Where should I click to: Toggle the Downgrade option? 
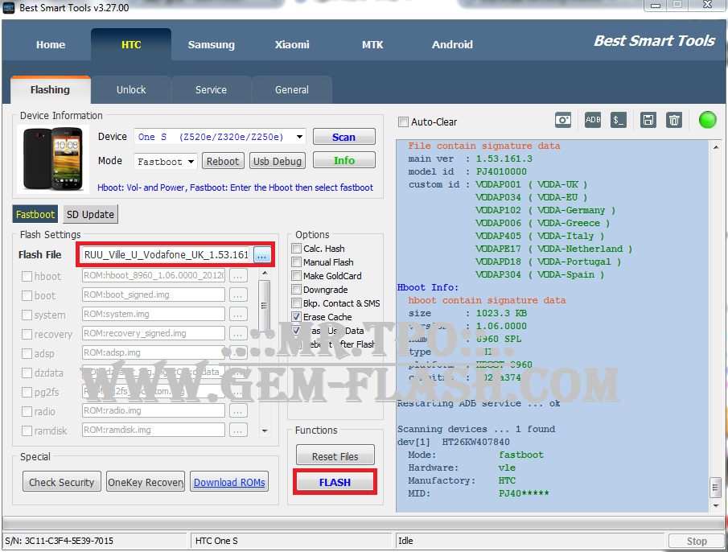click(297, 289)
